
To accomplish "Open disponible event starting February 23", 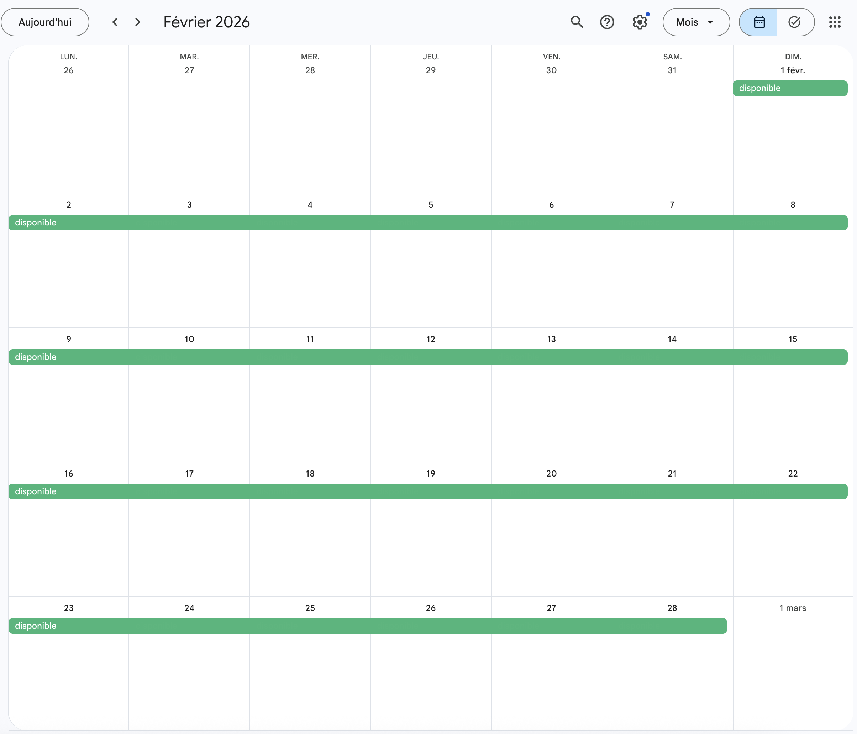I will (367, 625).
